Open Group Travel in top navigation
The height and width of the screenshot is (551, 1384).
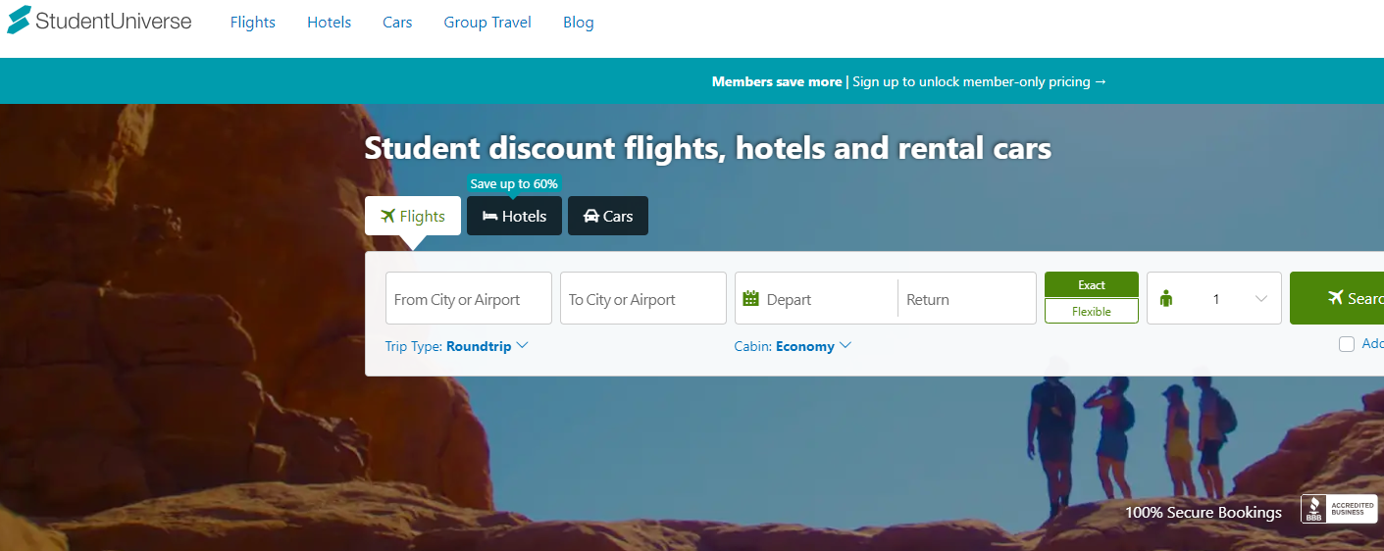click(487, 23)
